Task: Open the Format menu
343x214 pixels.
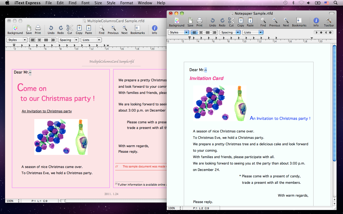Action: (x=126, y=3)
